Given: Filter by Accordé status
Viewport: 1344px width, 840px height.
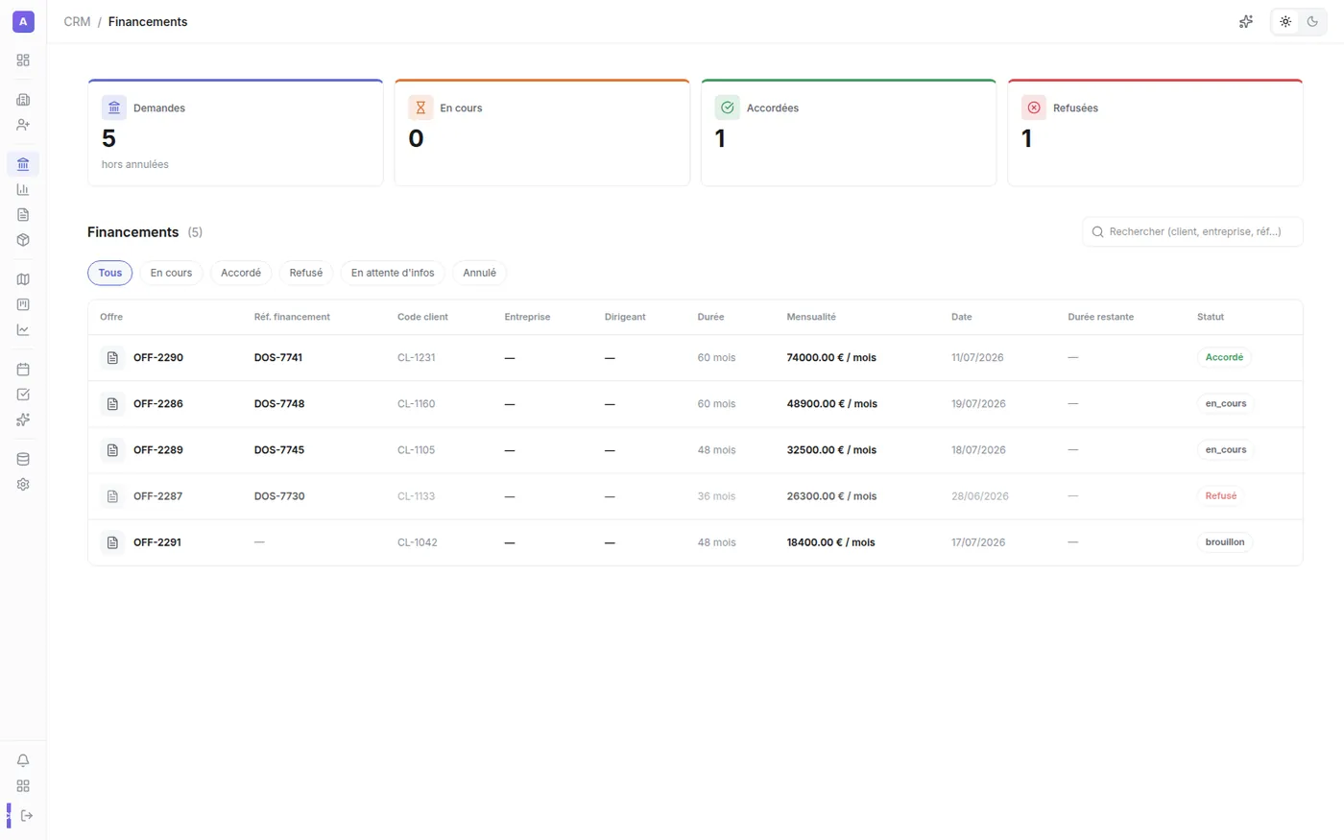Looking at the screenshot, I should (x=241, y=273).
